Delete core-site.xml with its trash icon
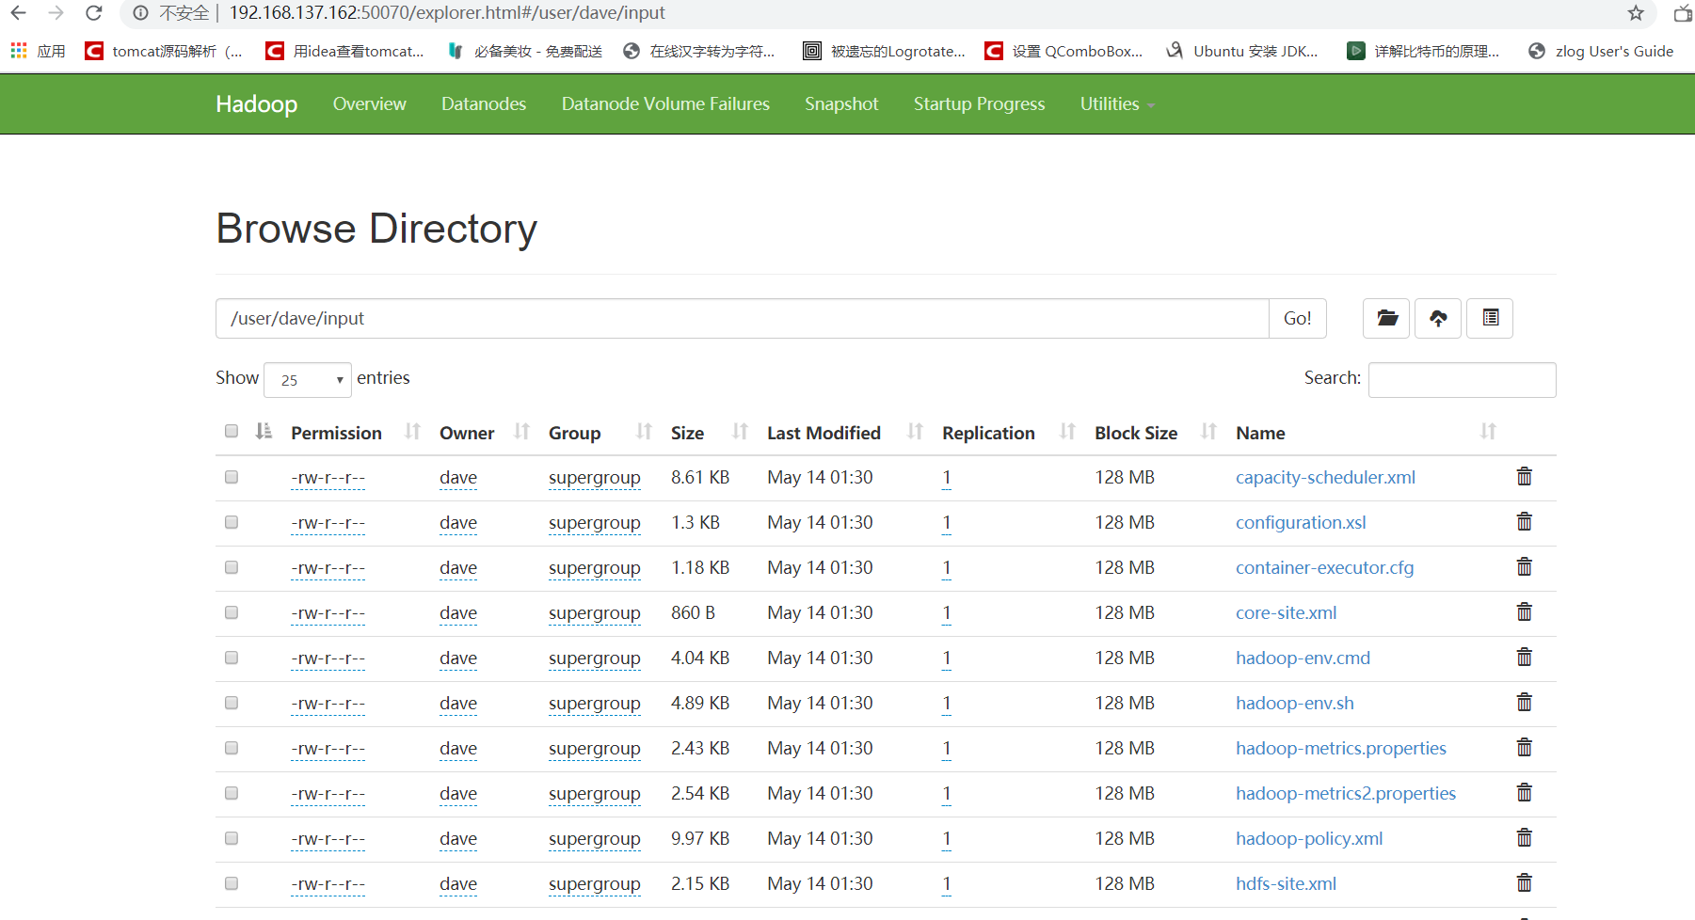The width and height of the screenshot is (1695, 920). click(1524, 612)
